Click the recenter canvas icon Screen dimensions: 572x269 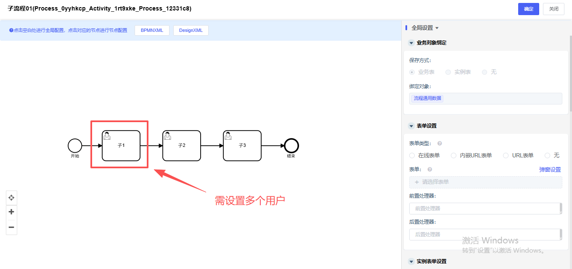click(x=11, y=197)
